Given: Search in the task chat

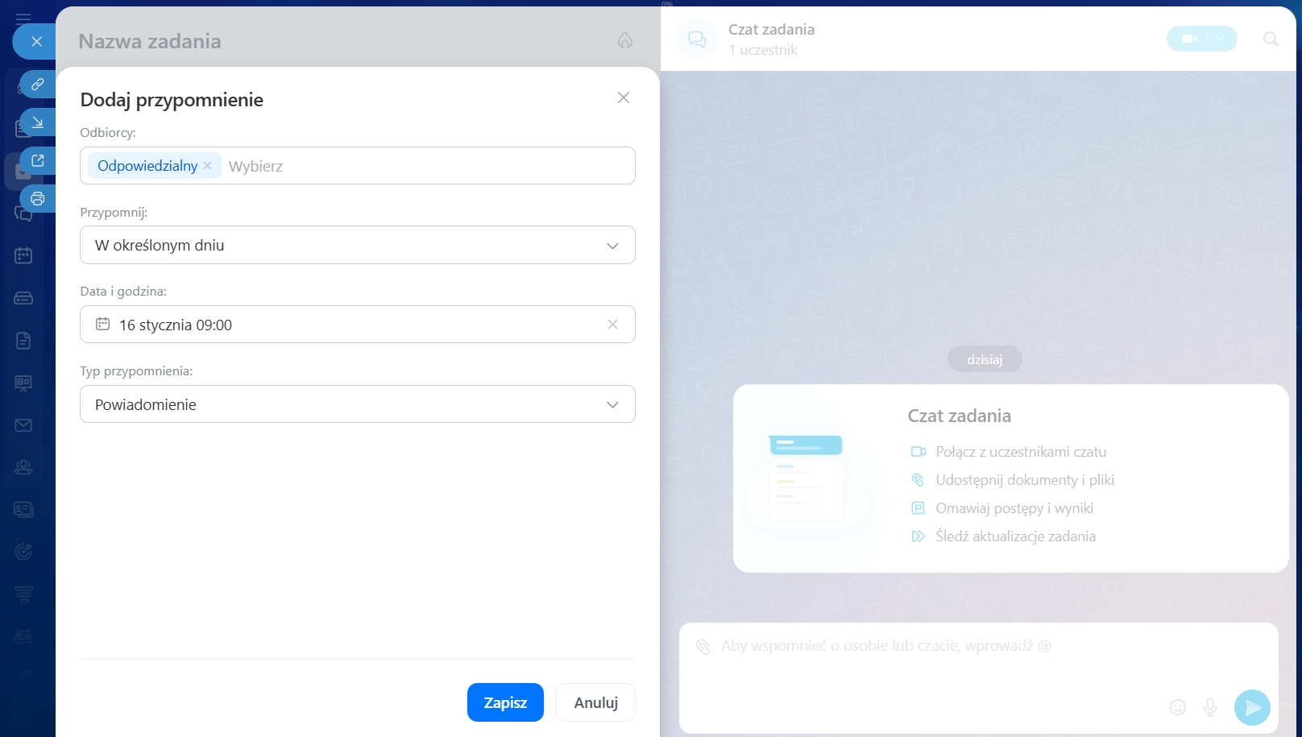Looking at the screenshot, I should [x=1271, y=39].
